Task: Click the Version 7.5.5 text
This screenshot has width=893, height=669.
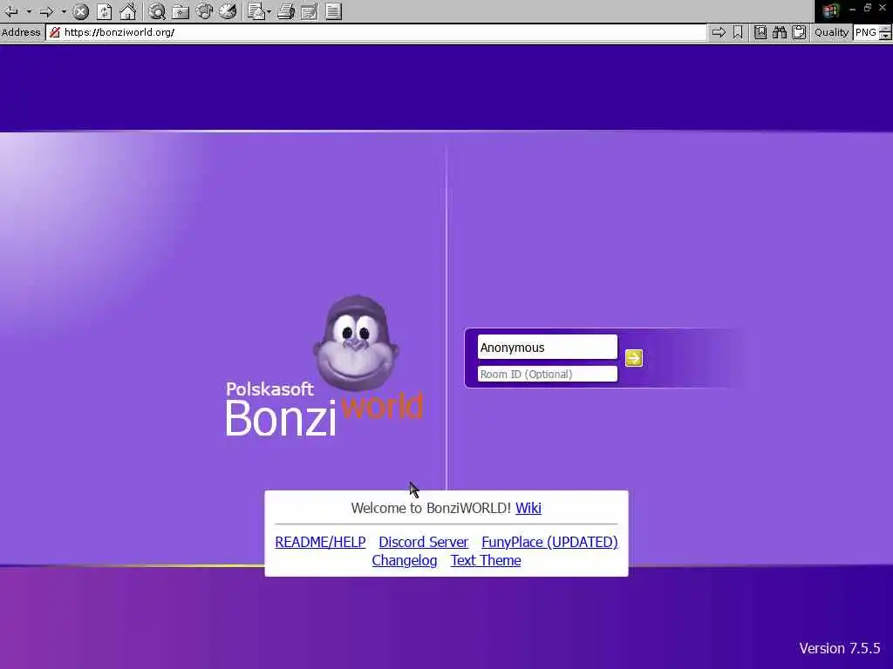Action: [840, 648]
